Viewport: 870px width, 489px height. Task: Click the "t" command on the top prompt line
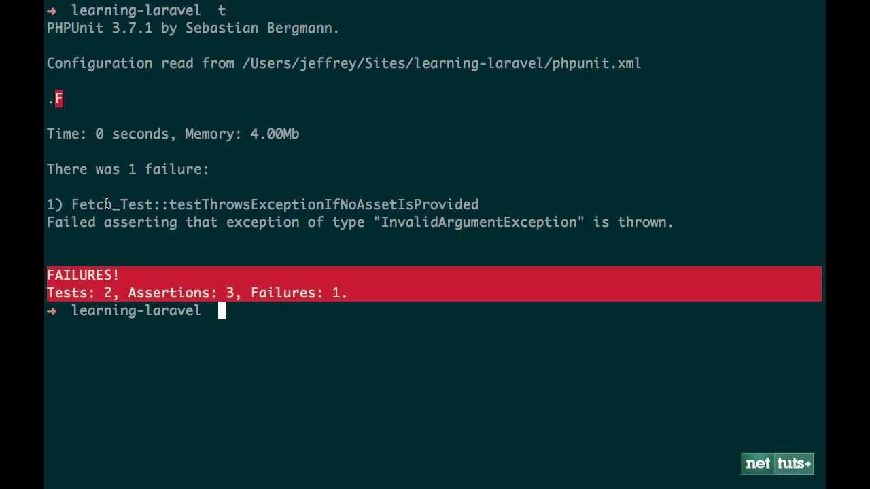point(222,10)
